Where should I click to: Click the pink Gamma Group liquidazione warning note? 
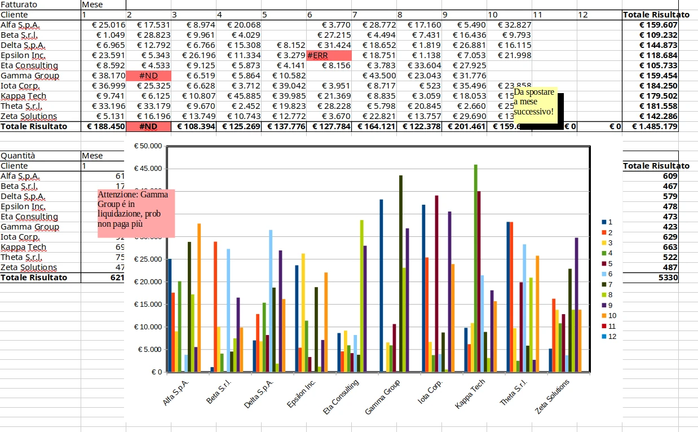(x=136, y=213)
